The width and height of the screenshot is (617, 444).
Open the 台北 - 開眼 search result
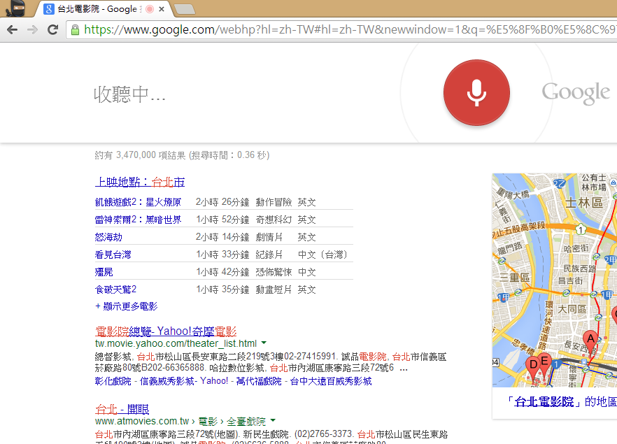click(x=122, y=410)
